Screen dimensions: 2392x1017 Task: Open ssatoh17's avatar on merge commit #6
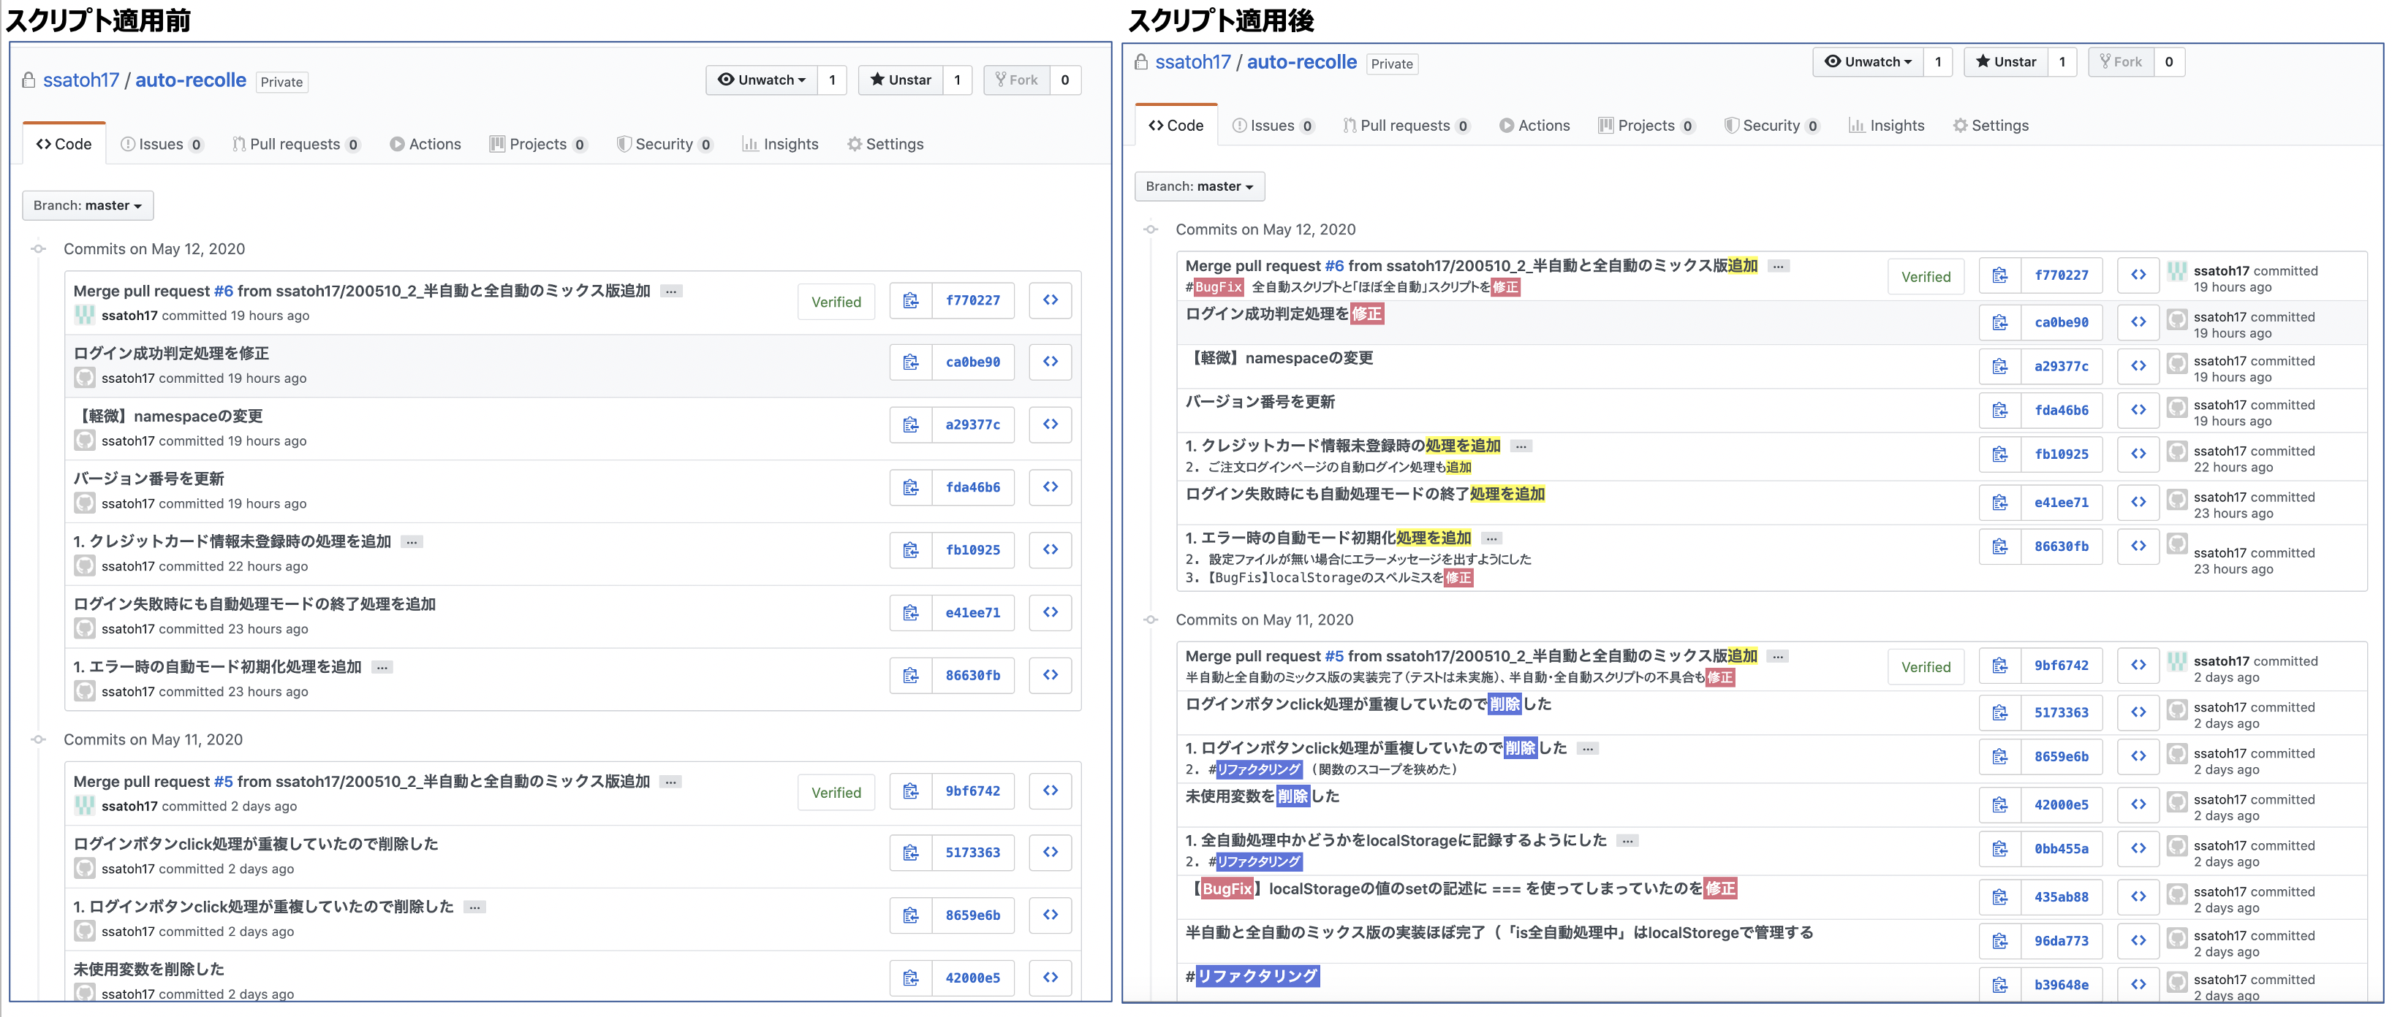[x=85, y=316]
